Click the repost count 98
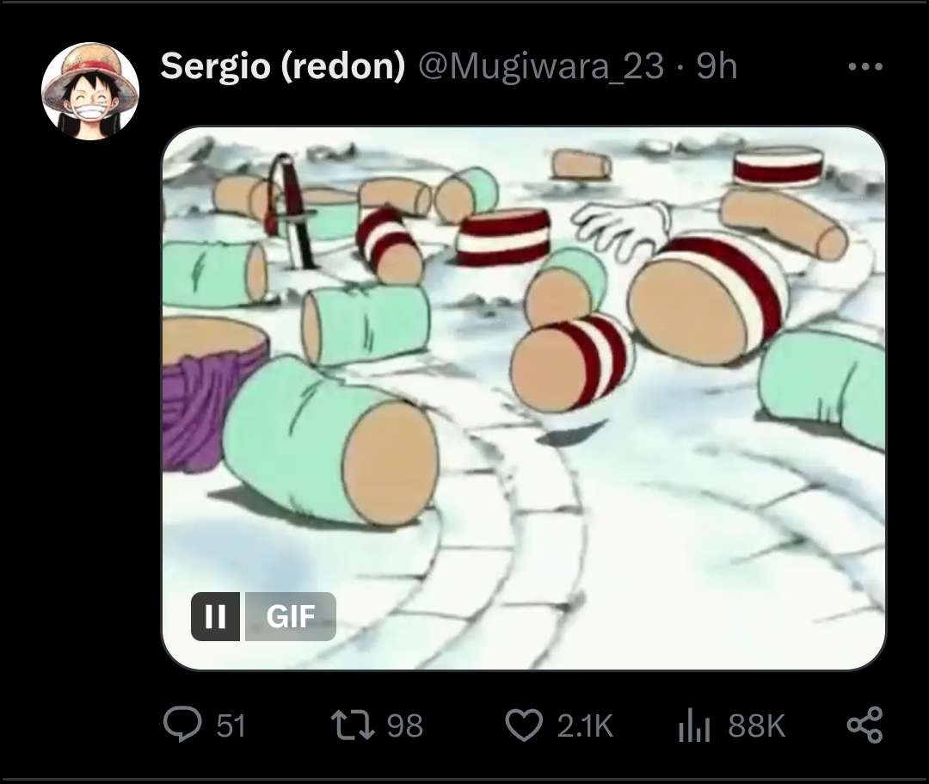Screen dimensions: 929x784 point(404,725)
